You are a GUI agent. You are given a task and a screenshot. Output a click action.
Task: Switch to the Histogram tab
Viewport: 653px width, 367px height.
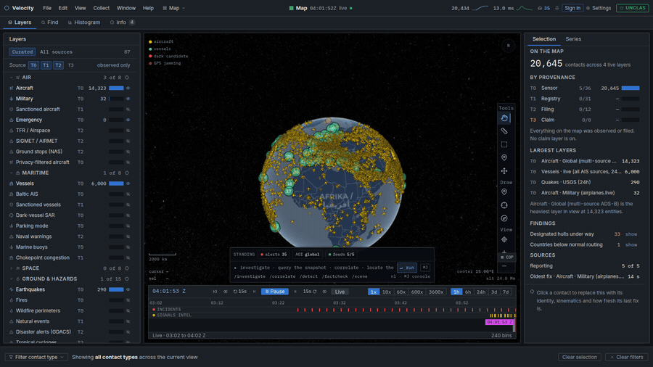coord(84,22)
